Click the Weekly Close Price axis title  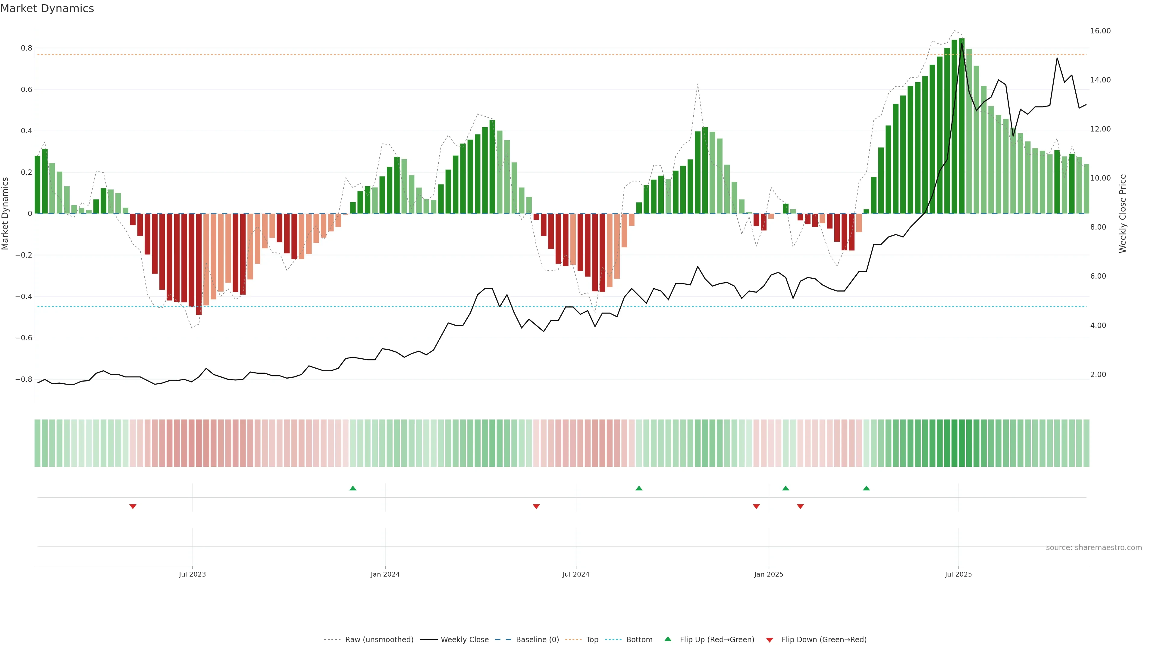tap(1122, 214)
